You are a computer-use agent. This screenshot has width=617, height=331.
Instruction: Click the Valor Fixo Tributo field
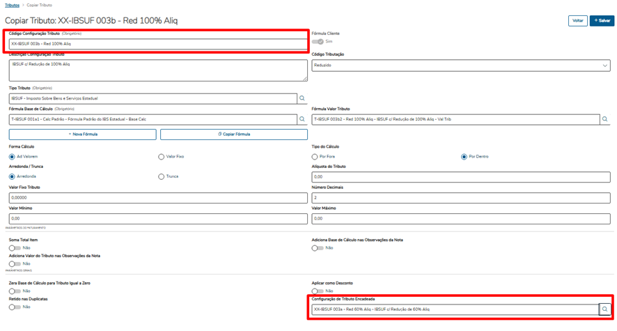pyautogui.click(x=158, y=198)
